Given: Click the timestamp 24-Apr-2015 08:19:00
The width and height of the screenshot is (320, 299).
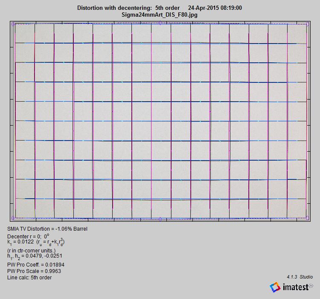Looking at the screenshot, I should pos(215,8).
